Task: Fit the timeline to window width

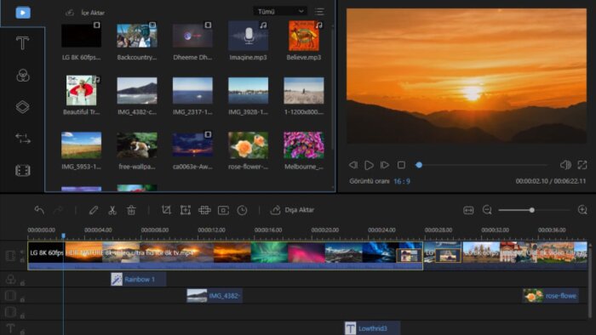Action: 468,210
